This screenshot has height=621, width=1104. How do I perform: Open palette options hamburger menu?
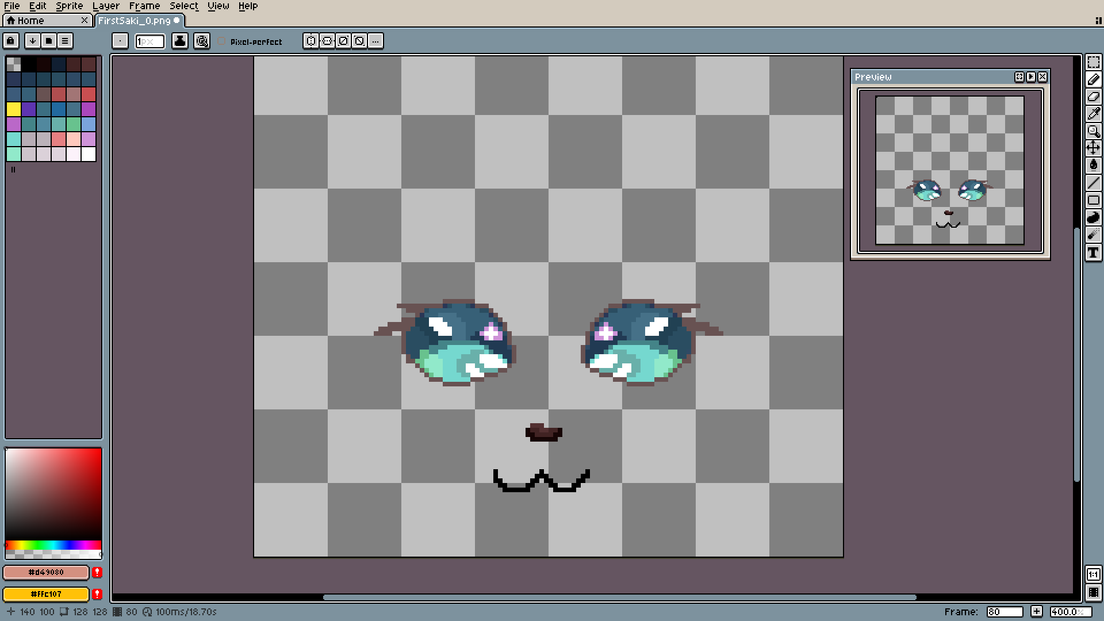pyautogui.click(x=65, y=41)
